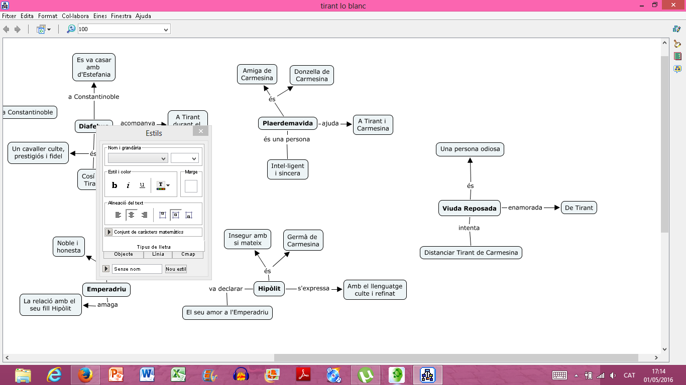Screen dimensions: 686x385
Task: Select the Plaerdemavida concept node
Action: coord(288,123)
